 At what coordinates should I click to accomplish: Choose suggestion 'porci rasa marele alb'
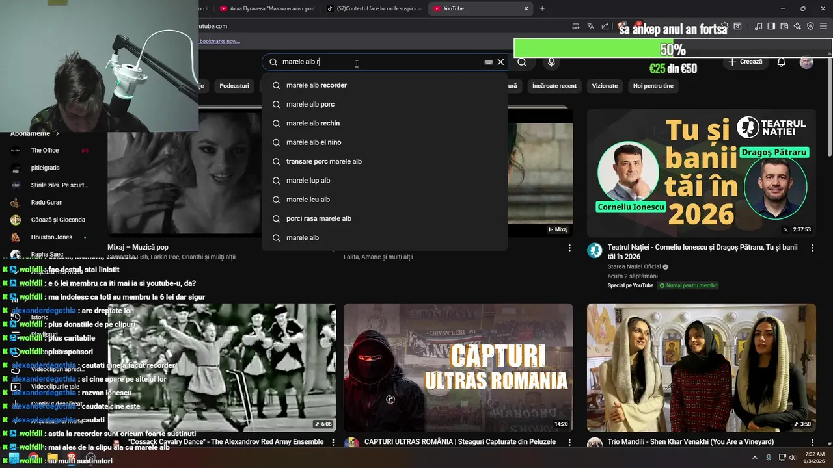click(x=385, y=218)
